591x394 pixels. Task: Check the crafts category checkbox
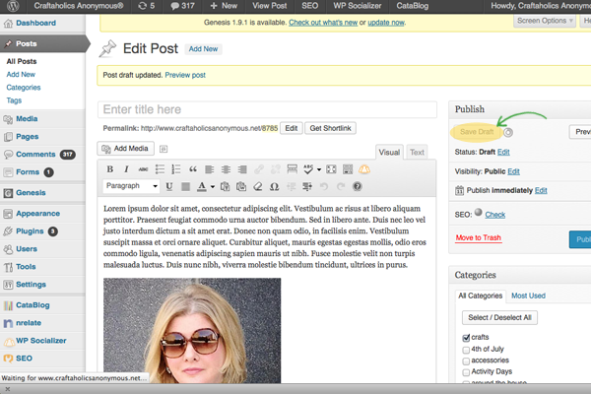point(466,338)
